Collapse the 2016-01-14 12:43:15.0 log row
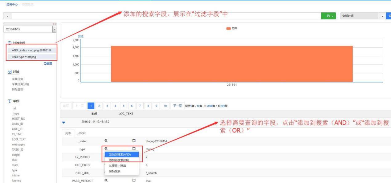Image resolution: width=391 pixels, height=183 pixels. (x=64, y=122)
